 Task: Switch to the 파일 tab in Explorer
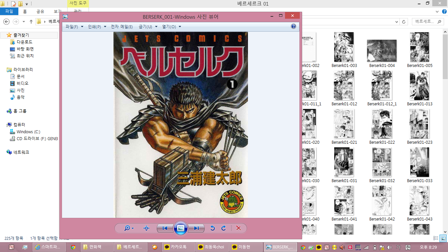click(9, 11)
